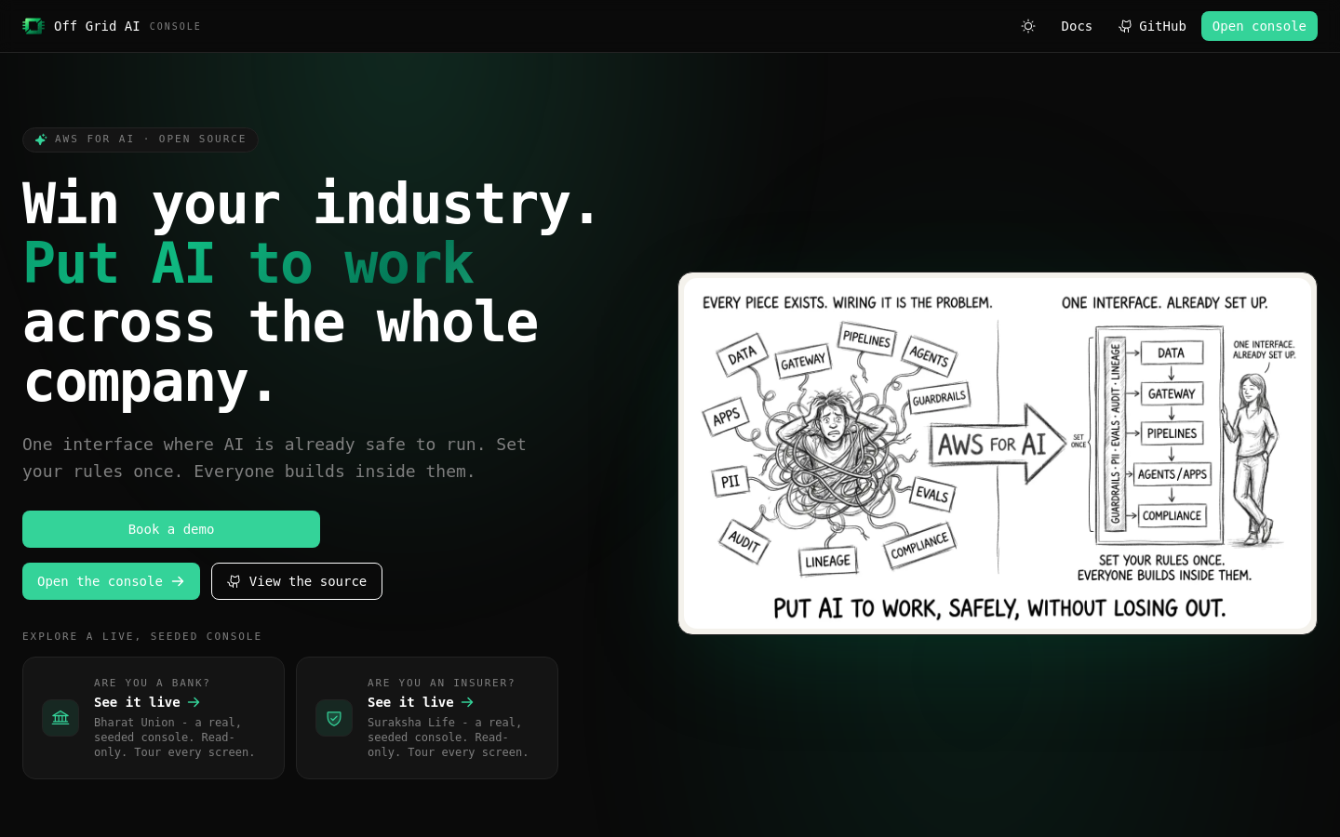1340x837 pixels.
Task: Click the Open console header button
Action: tap(1259, 26)
